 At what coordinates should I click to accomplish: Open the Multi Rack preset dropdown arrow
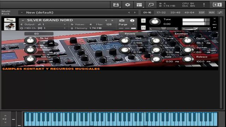click(22, 13)
